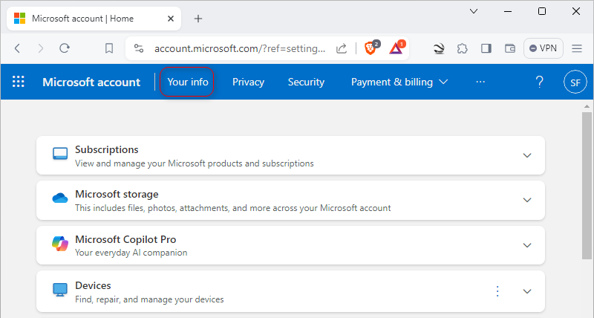Expand the Microsoft storage card chevron
The image size is (594, 318).
527,200
